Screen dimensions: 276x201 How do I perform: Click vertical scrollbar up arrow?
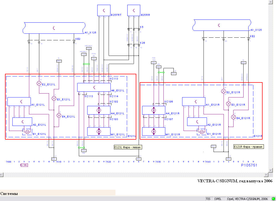click(270, 2)
